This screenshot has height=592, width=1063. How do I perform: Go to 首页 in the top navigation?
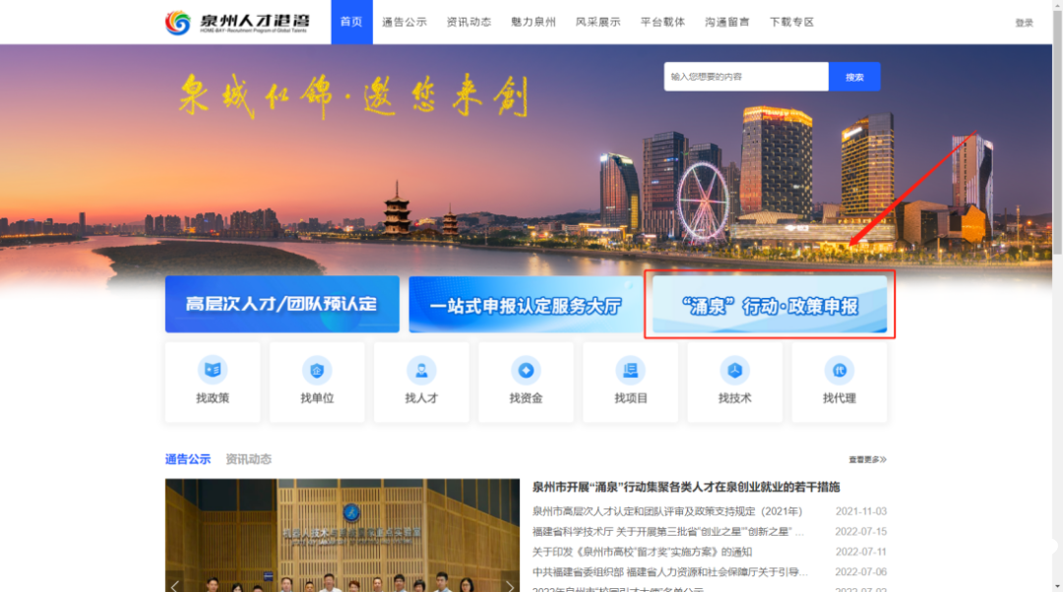(x=351, y=22)
